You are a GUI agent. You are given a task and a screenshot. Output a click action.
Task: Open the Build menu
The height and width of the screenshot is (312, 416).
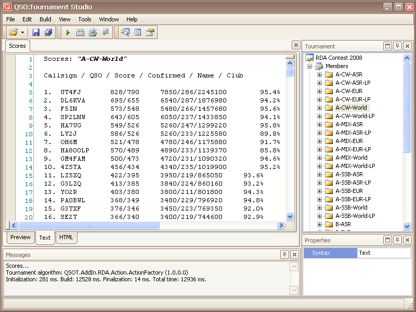(x=45, y=19)
